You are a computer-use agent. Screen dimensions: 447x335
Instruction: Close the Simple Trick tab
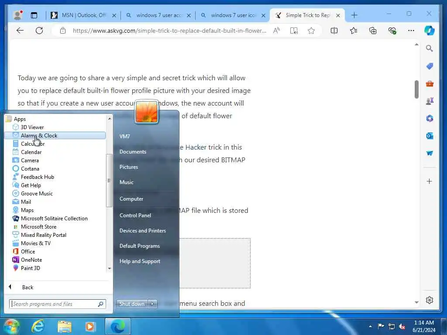pos(338,15)
